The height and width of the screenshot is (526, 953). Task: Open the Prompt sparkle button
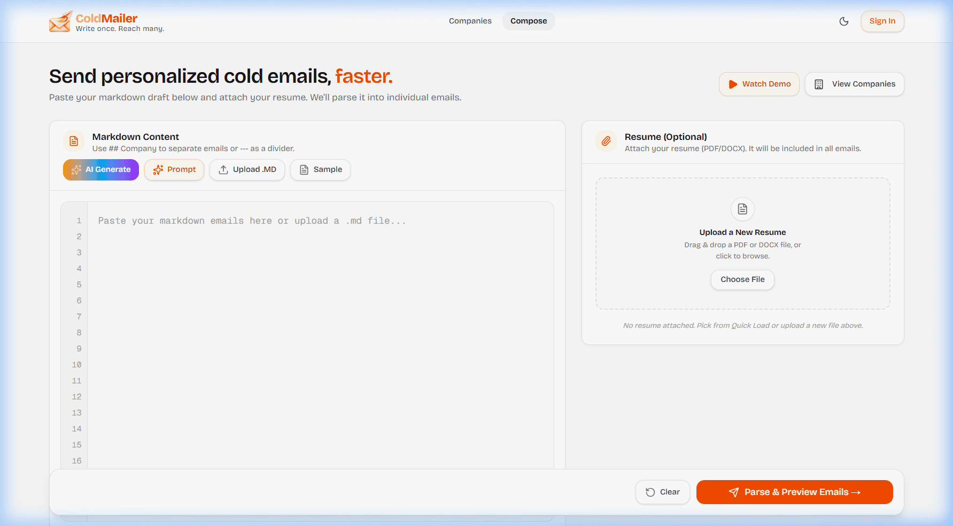pyautogui.click(x=174, y=170)
